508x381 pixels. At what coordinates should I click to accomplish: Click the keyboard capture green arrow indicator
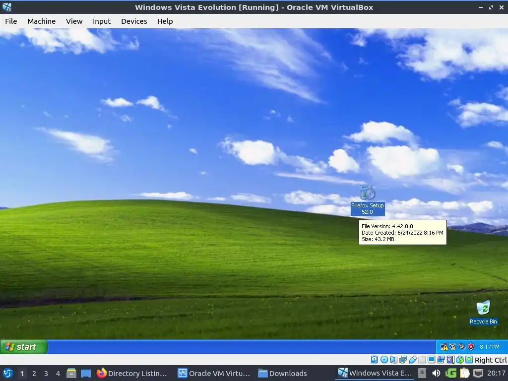click(x=469, y=359)
